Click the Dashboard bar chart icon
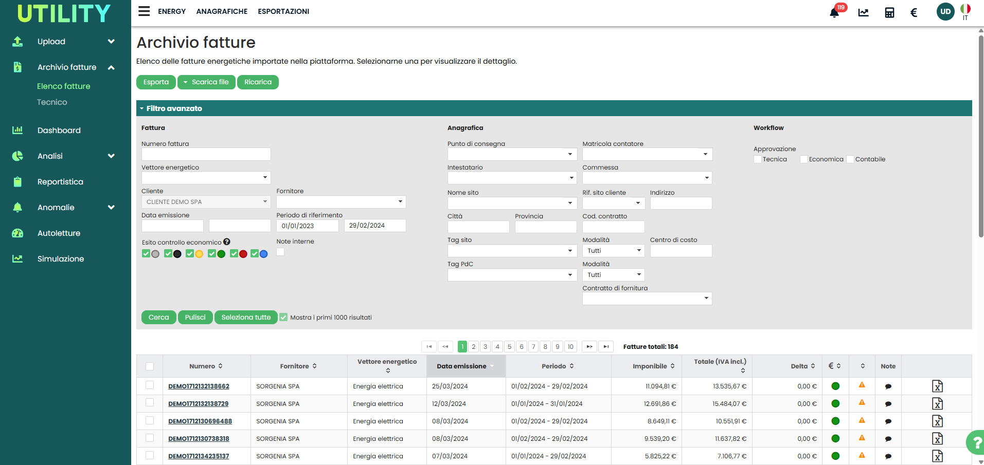 (17, 130)
